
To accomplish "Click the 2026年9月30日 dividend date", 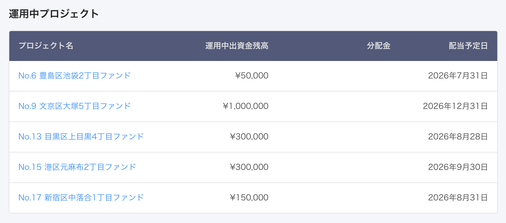I will click(x=458, y=167).
